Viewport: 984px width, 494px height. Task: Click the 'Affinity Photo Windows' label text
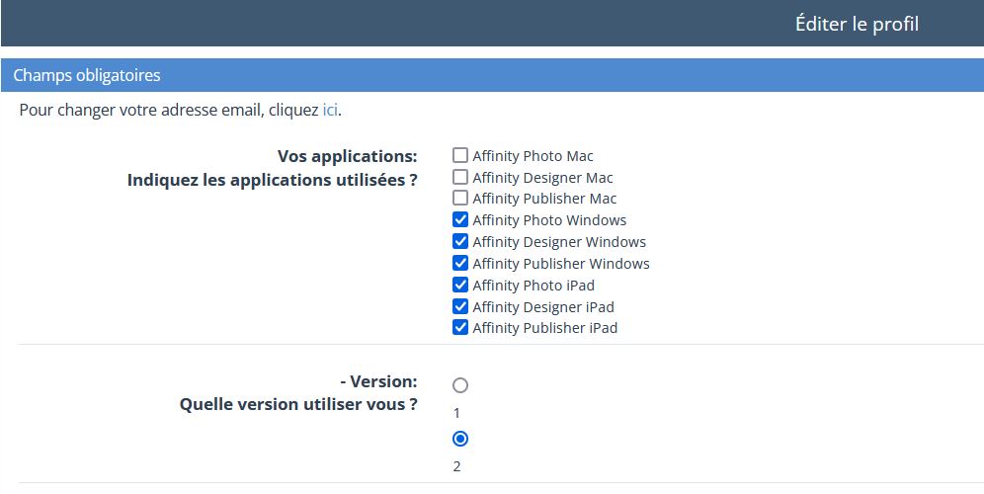[x=549, y=220]
